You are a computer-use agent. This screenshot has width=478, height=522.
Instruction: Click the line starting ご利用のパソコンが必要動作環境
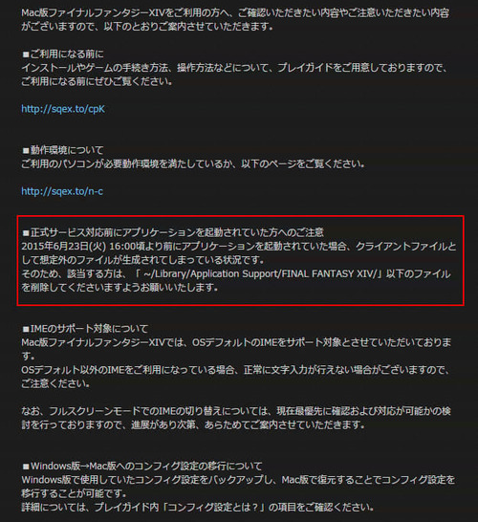point(193,164)
